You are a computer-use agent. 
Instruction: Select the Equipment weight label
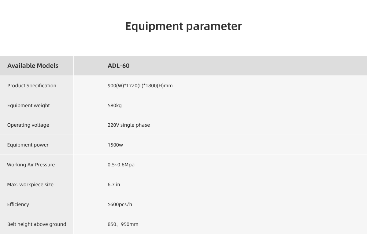pyautogui.click(x=28, y=105)
